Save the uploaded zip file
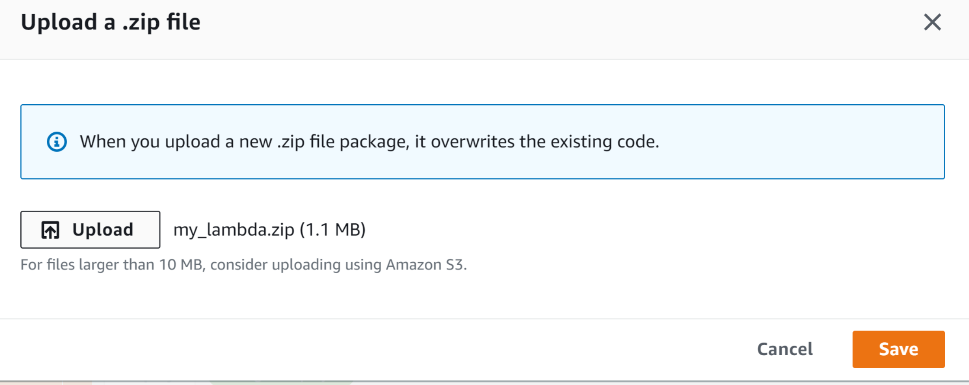This screenshot has height=385, width=969. 898,349
